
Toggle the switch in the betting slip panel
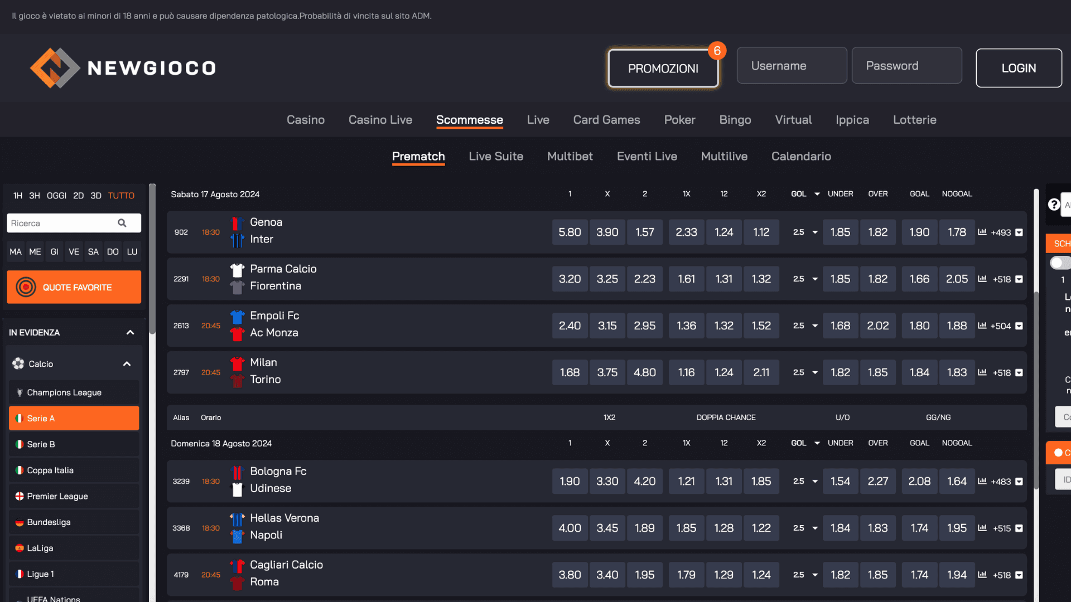pos(1058,263)
